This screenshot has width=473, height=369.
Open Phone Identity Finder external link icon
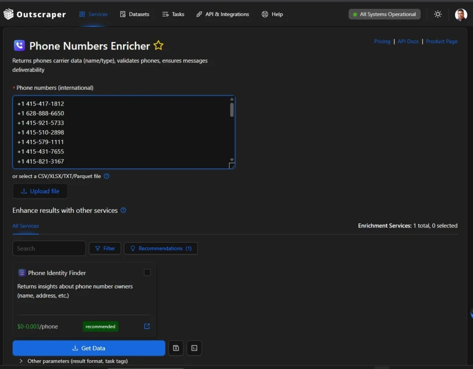[x=147, y=326]
